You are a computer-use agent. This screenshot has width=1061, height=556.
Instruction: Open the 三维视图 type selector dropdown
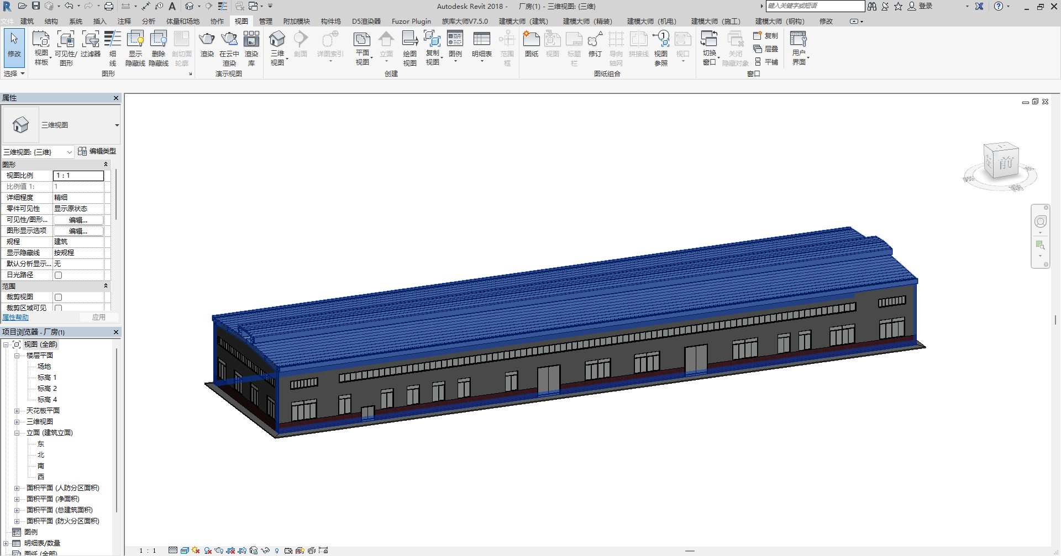pyautogui.click(x=117, y=125)
